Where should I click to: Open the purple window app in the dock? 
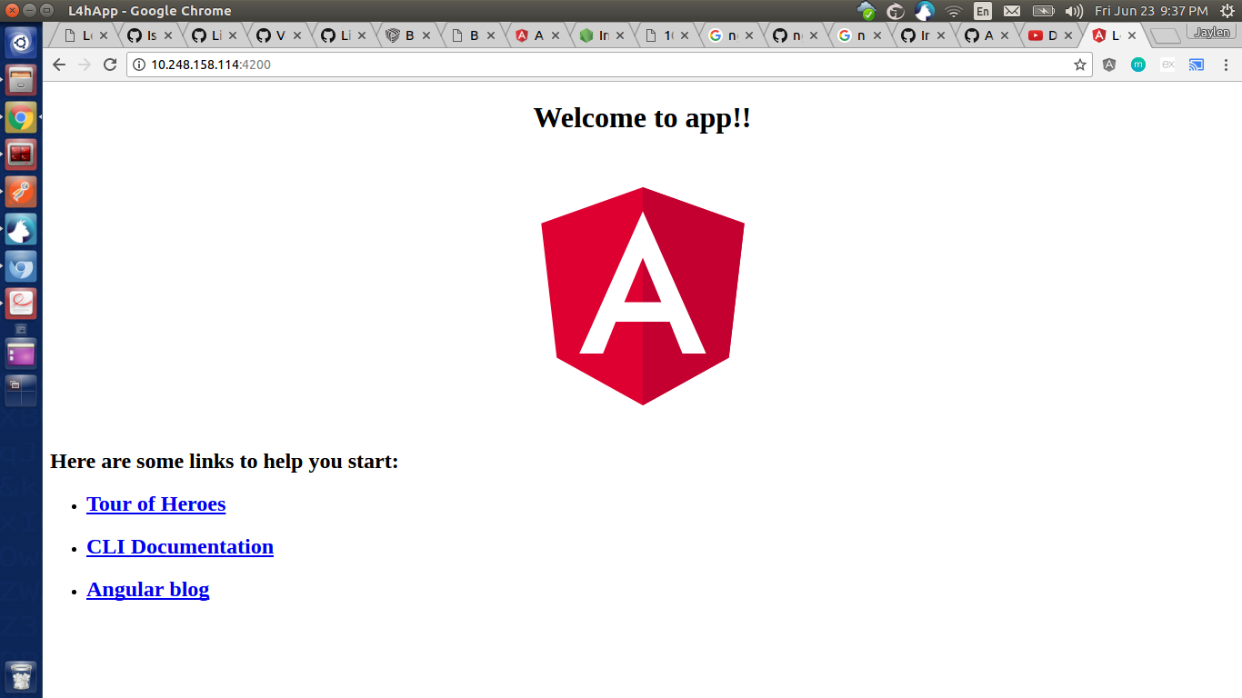[21, 353]
